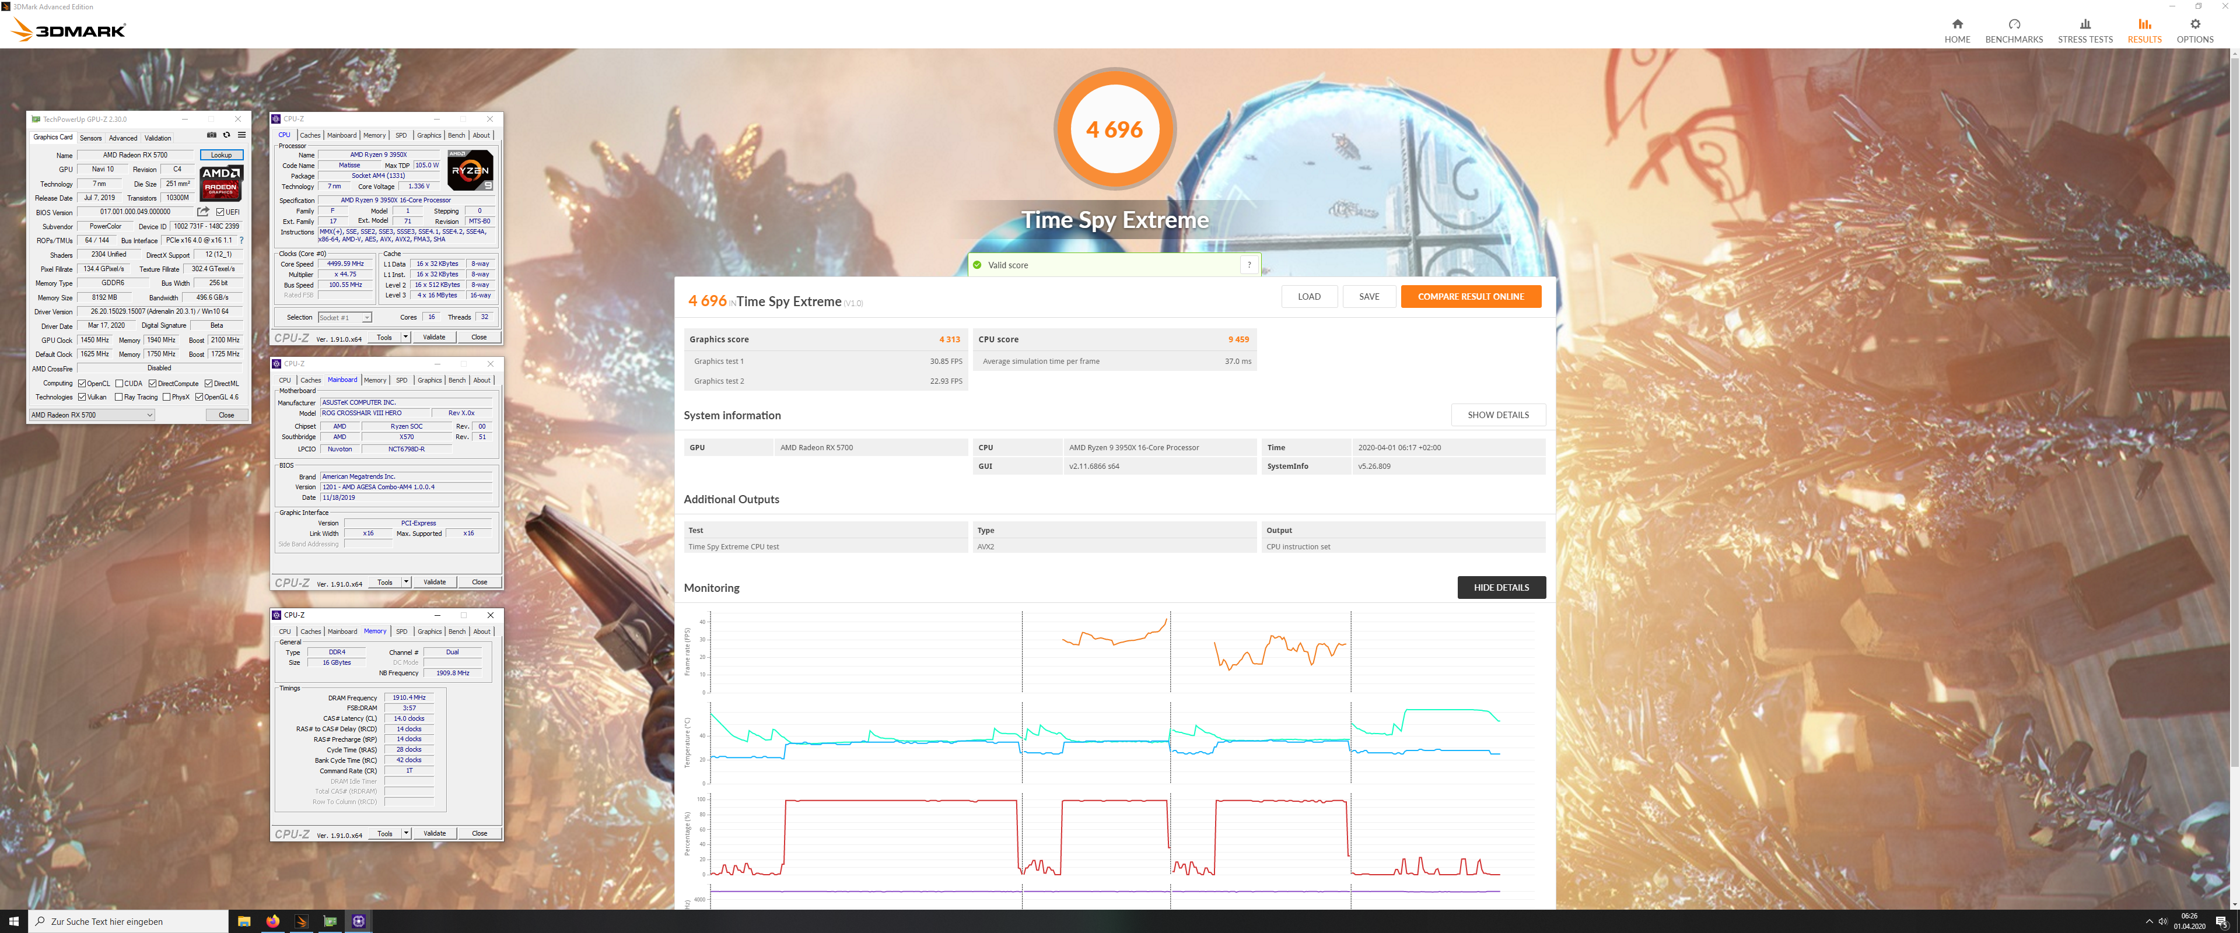Screen dimensions: 2240x933
Task: Open the 3DMark Home section
Action: (x=1957, y=30)
